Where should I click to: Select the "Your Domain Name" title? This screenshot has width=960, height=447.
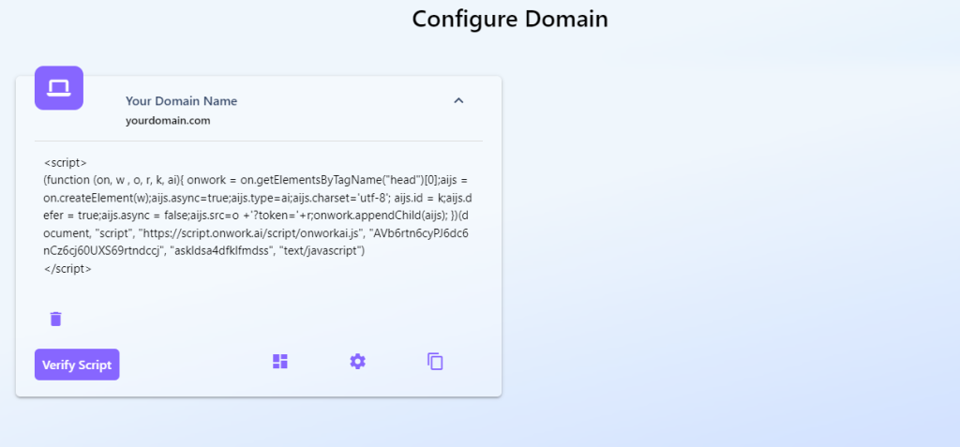pos(181,101)
